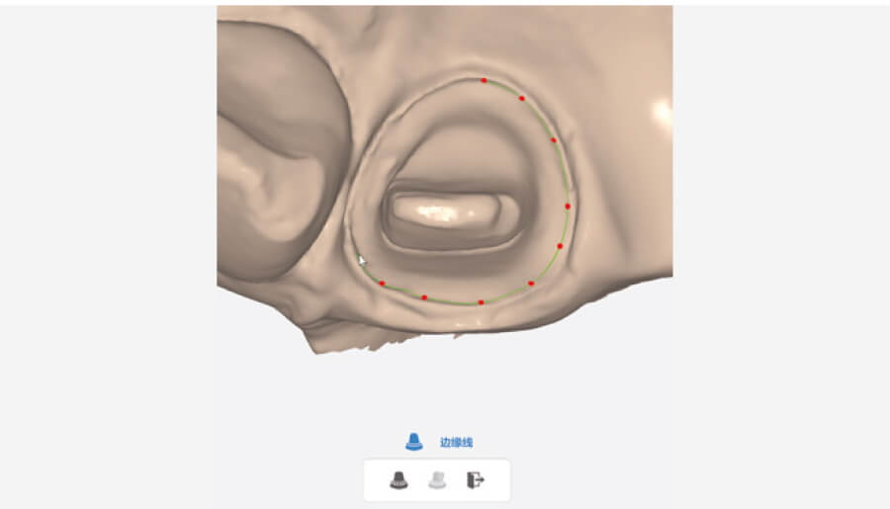Click the red point between leftmost and bottom points

pyautogui.click(x=424, y=297)
